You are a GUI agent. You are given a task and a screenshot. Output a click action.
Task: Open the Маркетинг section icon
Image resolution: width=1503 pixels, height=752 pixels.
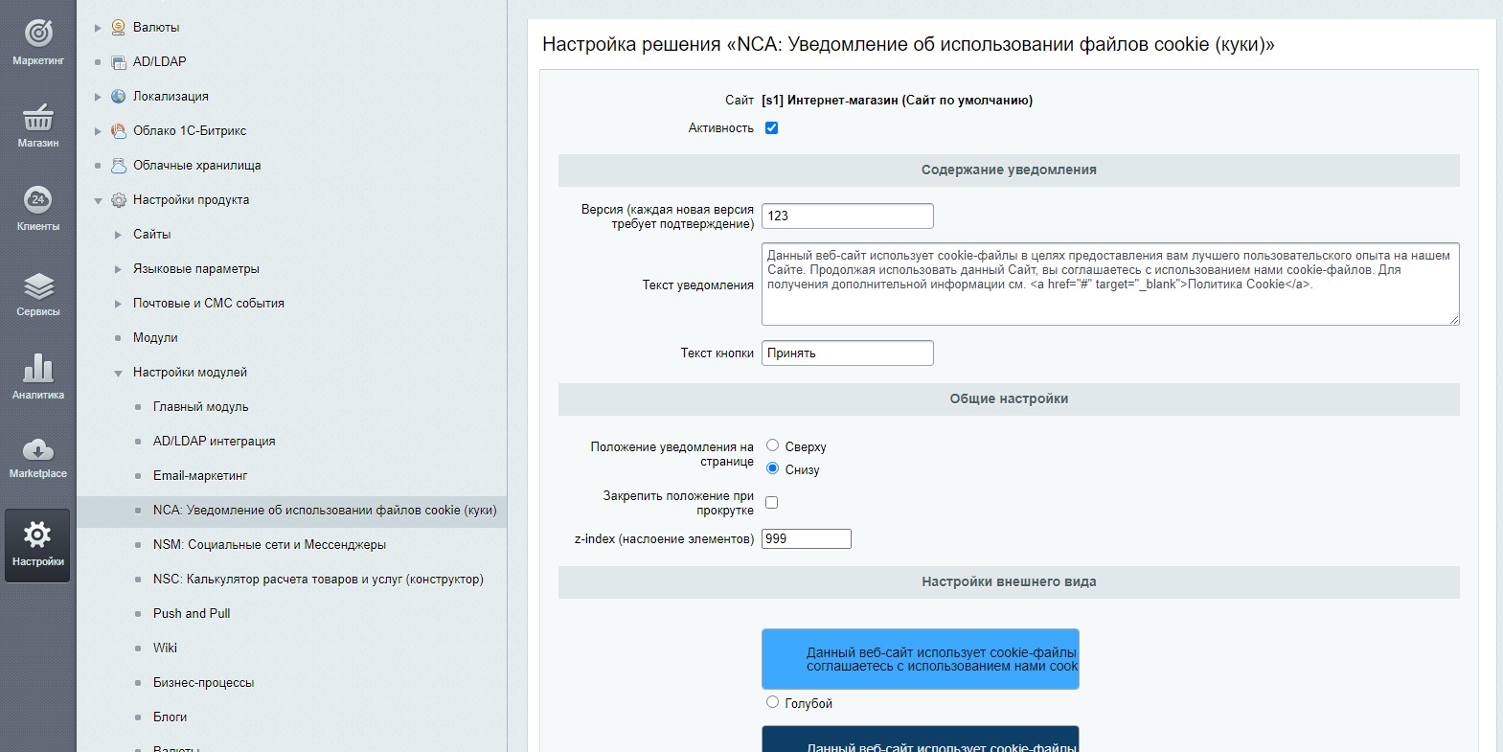pos(38,34)
